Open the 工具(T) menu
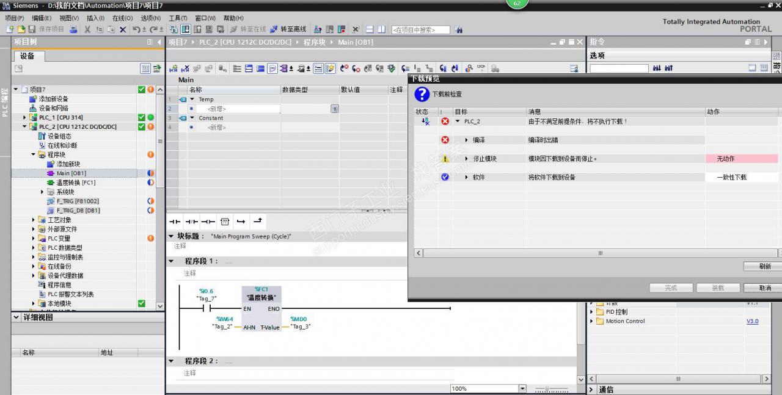The width and height of the screenshot is (782, 395). 178,18
